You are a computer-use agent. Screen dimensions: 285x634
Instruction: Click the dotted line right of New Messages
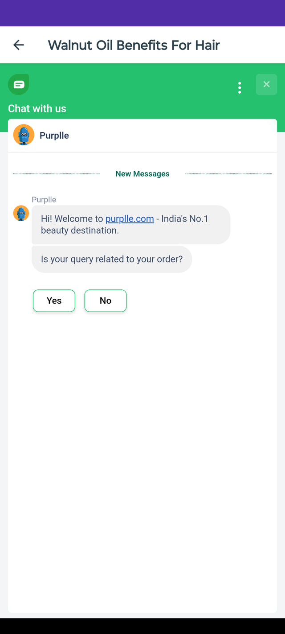[x=228, y=174]
